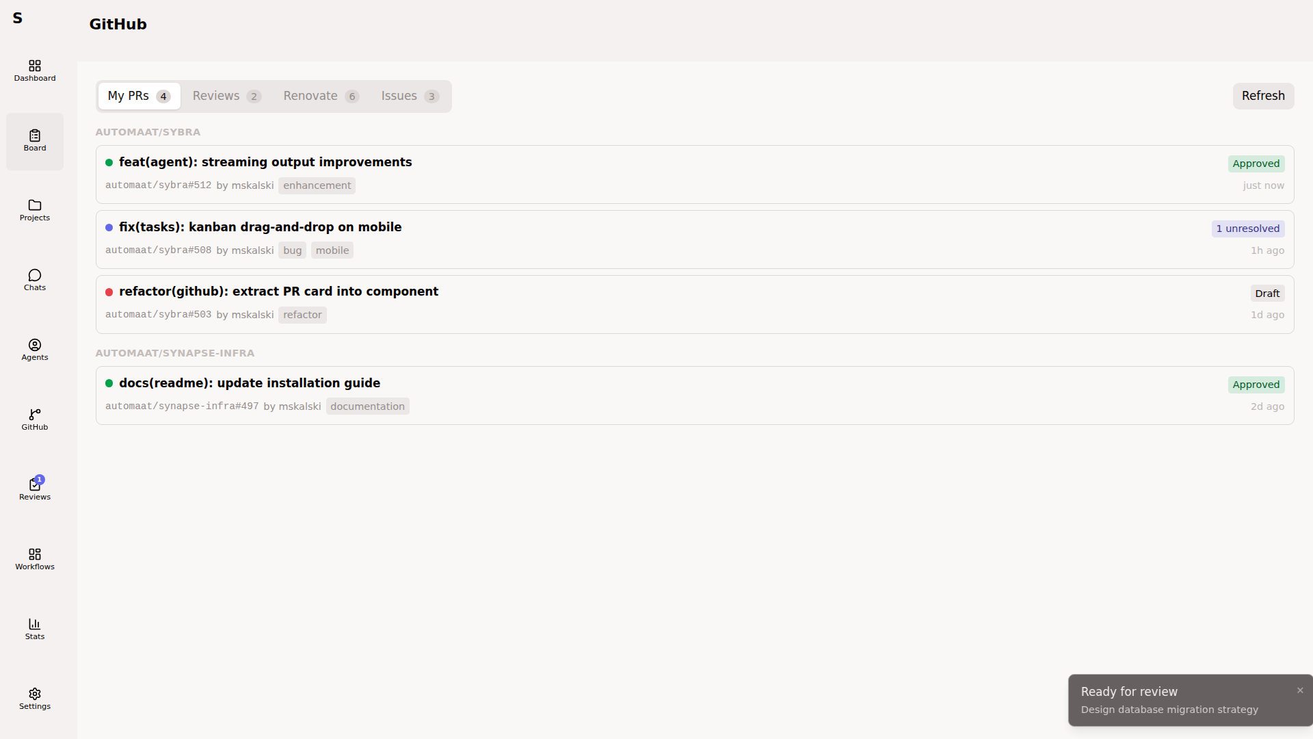This screenshot has height=739, width=1313.
Task: Click the documentation label tag
Action: [367, 406]
